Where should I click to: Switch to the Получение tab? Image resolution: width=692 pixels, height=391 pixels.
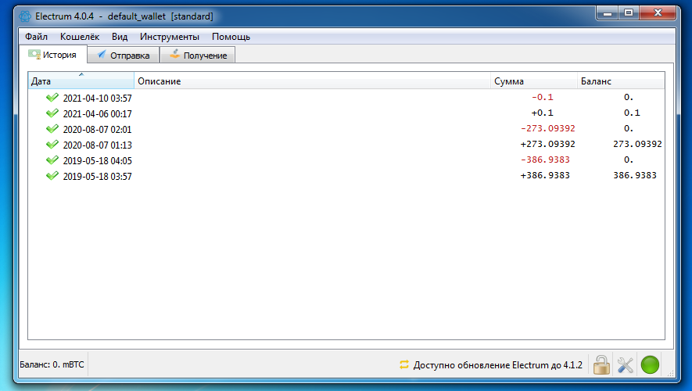click(x=197, y=56)
